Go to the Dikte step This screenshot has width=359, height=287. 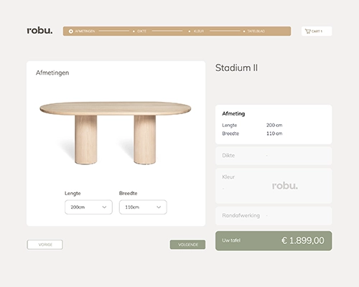(141, 31)
